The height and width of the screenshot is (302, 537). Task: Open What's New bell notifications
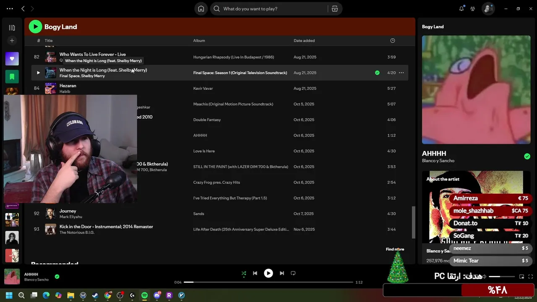tap(461, 8)
